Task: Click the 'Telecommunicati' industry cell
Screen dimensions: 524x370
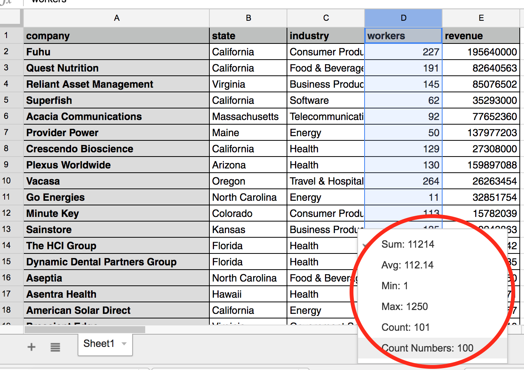Action: 326,117
